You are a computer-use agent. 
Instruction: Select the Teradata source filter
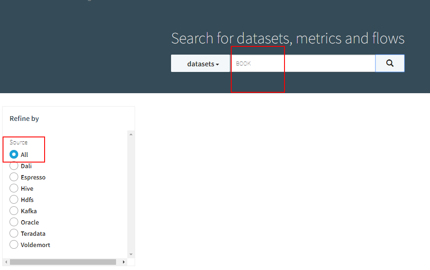(x=13, y=233)
